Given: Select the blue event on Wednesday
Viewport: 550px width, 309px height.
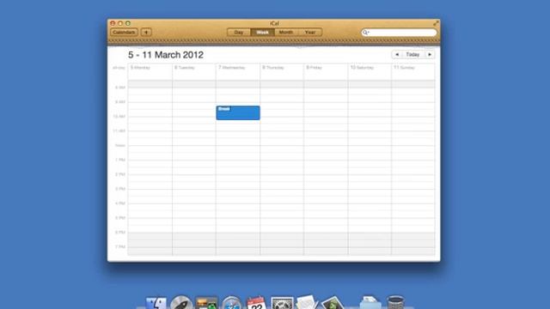Looking at the screenshot, I should coord(238,112).
